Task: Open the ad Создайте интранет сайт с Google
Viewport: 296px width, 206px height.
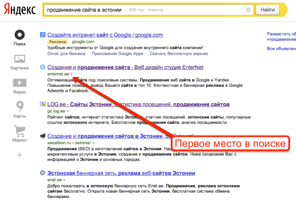Action: click(x=105, y=35)
